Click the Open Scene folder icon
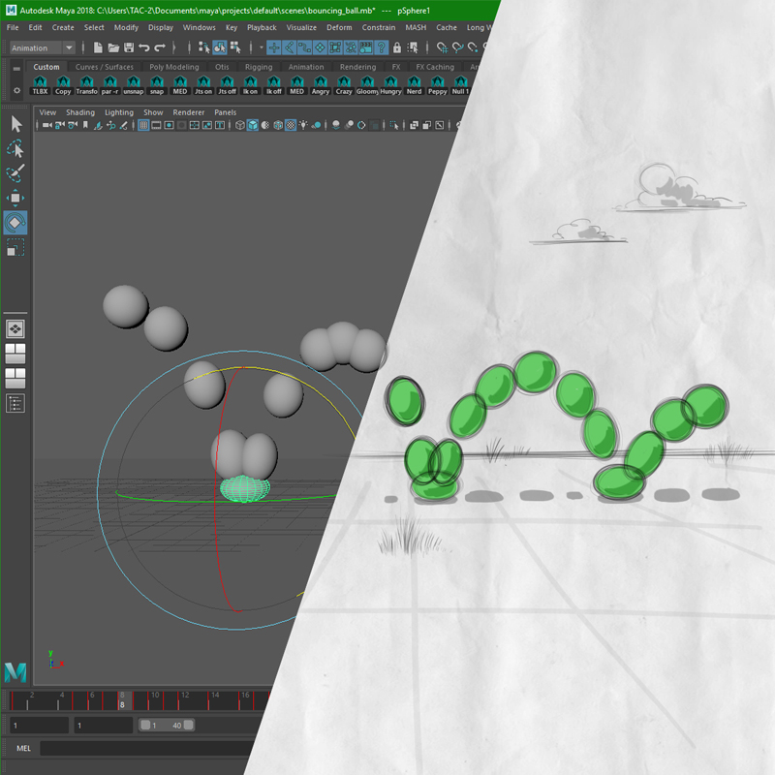This screenshot has height=775, width=775. (x=113, y=47)
